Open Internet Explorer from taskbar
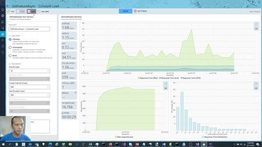262x147 pixels. 57,144
